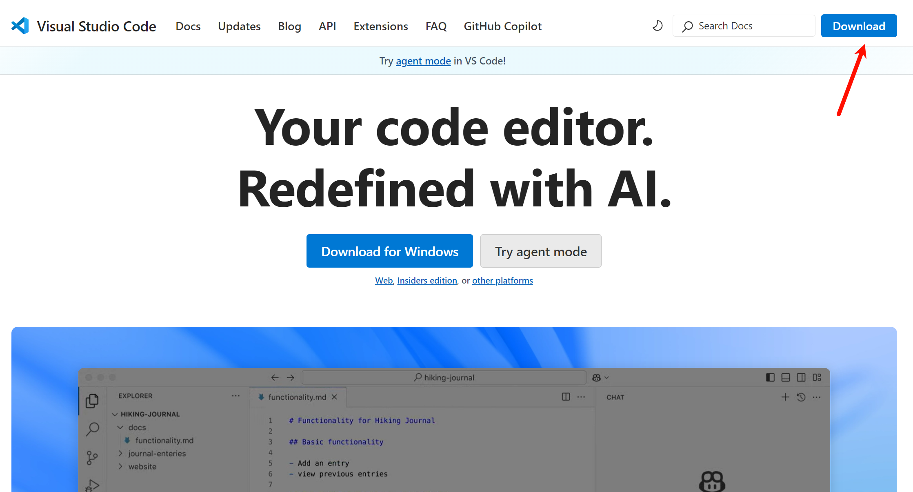Open the Source Control branch icon
This screenshot has height=492, width=913.
coord(92,458)
